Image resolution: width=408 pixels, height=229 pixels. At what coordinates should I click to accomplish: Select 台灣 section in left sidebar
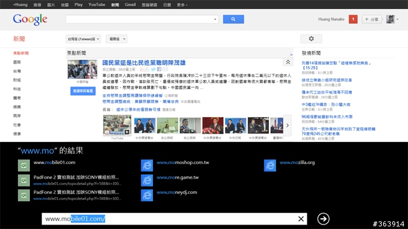click(x=17, y=71)
